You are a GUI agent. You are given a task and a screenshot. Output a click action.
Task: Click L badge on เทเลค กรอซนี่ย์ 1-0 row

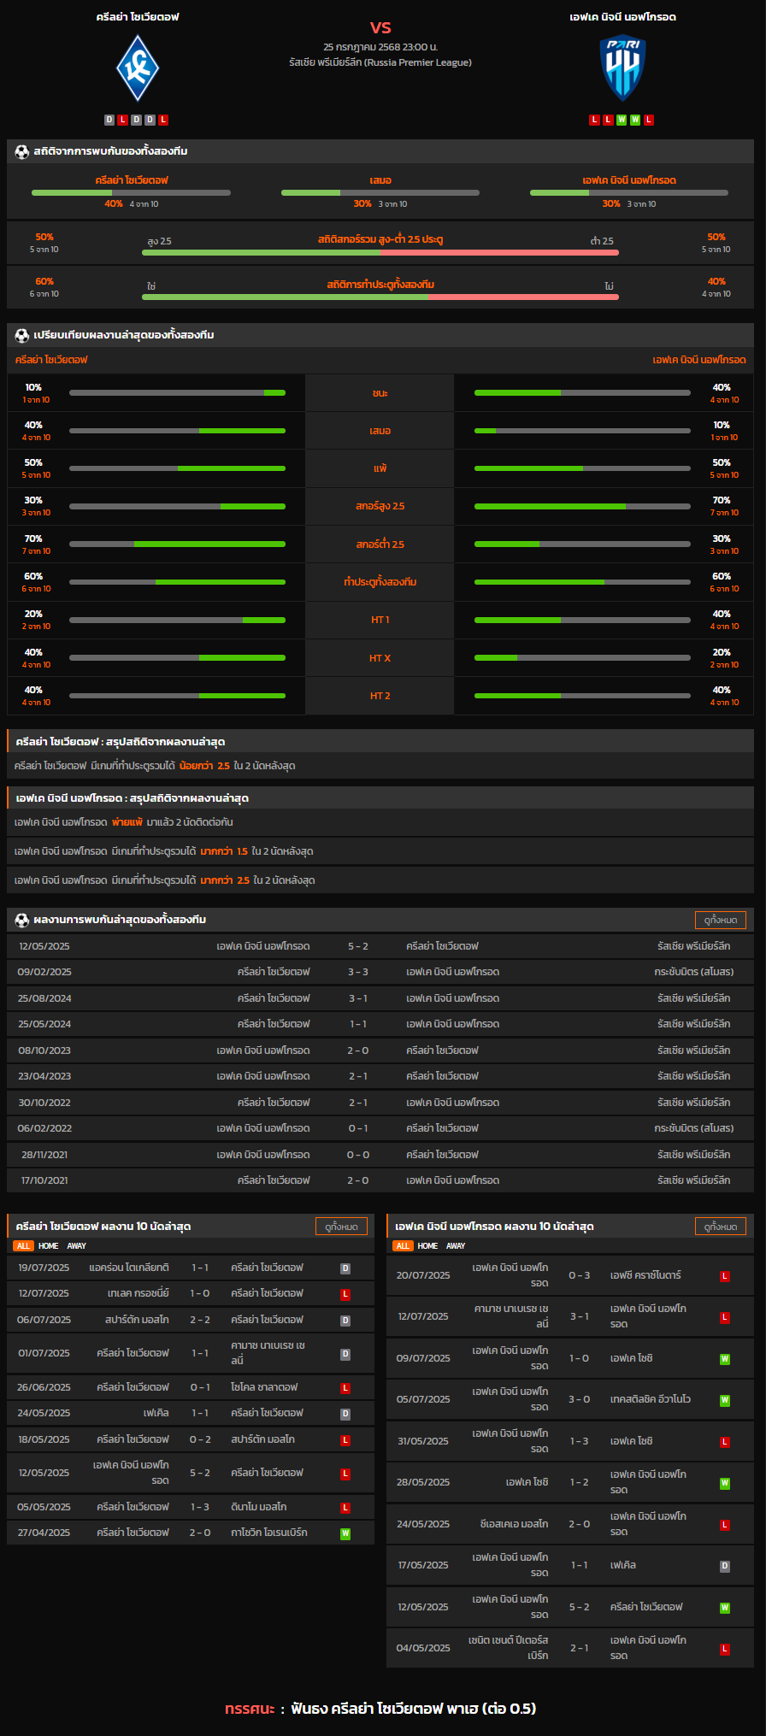pos(345,1294)
